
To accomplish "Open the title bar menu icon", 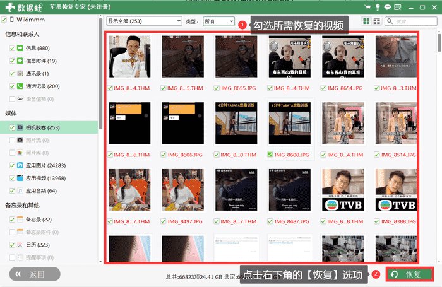I will click(397, 7).
